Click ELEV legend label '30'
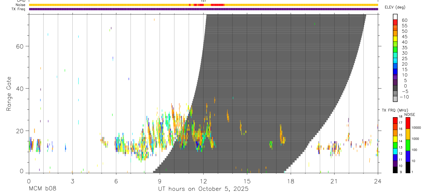The image size is (425, 196). [405, 53]
